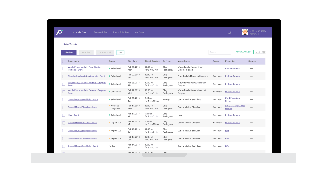Open Chamberlin's Market - Altamonte - Event link
This screenshot has height=173, width=327.
tap(86, 76)
